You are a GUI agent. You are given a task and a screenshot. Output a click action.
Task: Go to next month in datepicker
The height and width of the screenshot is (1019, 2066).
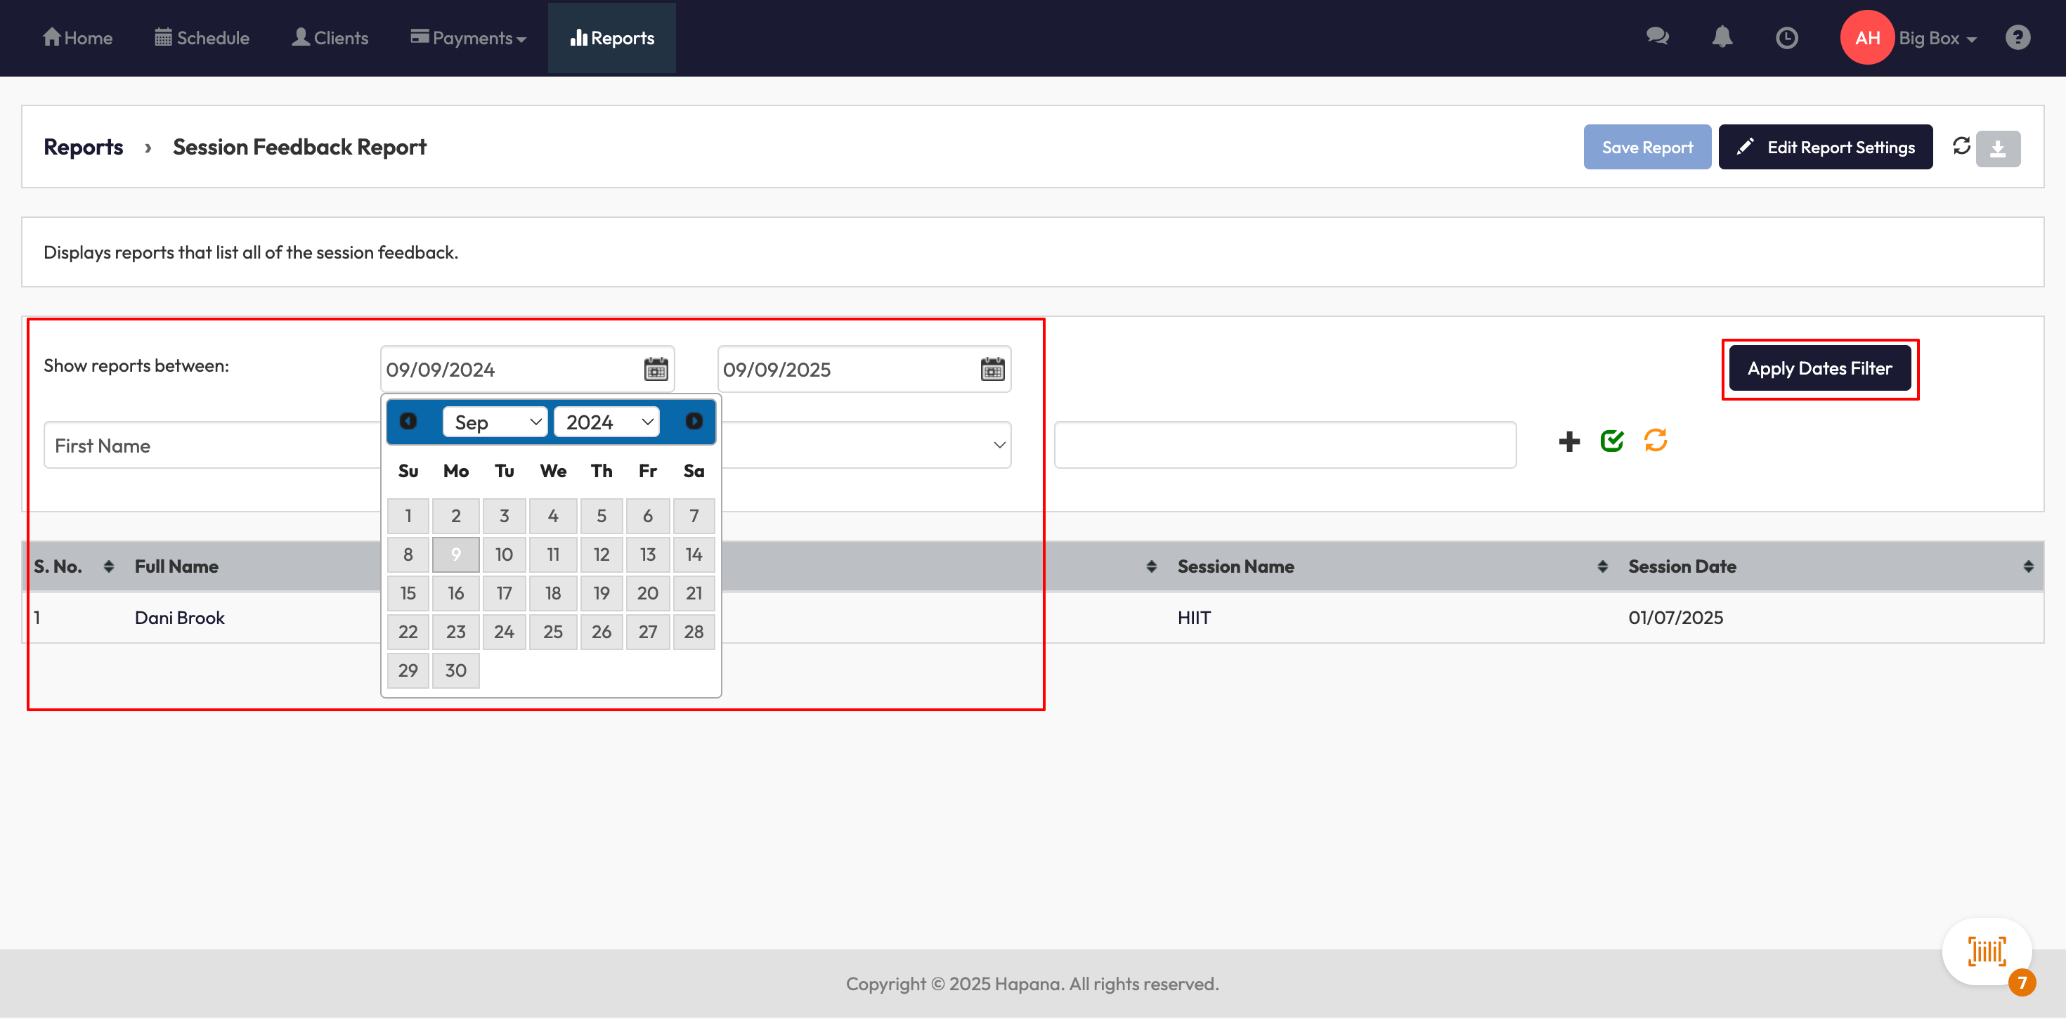click(694, 421)
